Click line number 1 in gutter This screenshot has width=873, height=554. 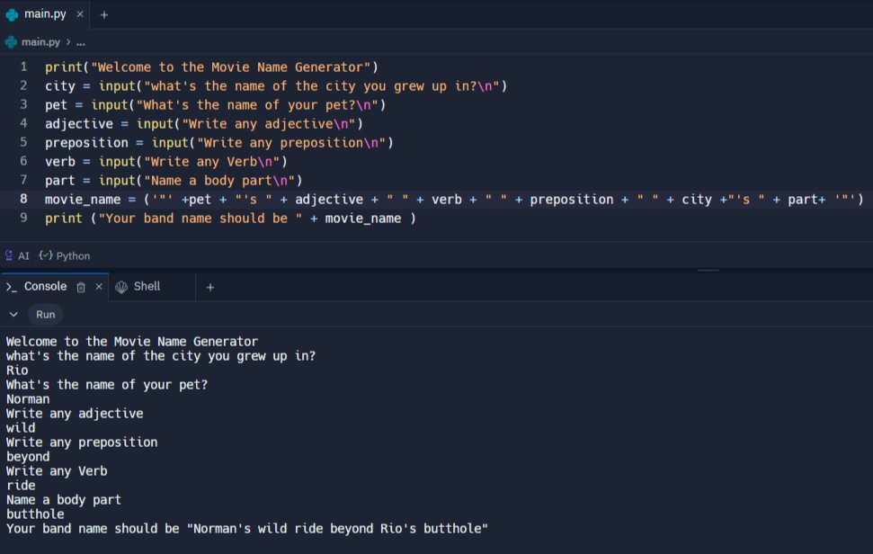coord(23,67)
